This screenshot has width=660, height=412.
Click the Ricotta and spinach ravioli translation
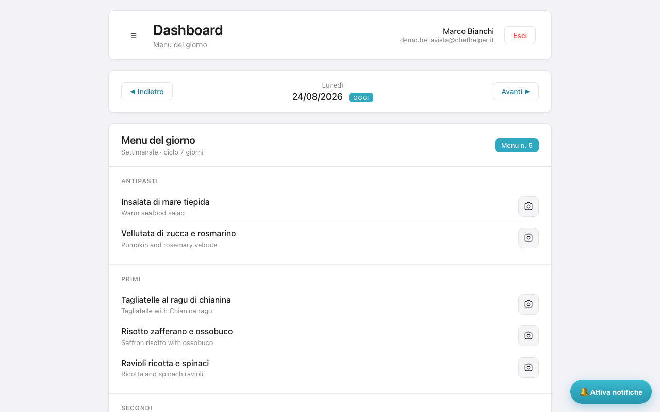[162, 374]
